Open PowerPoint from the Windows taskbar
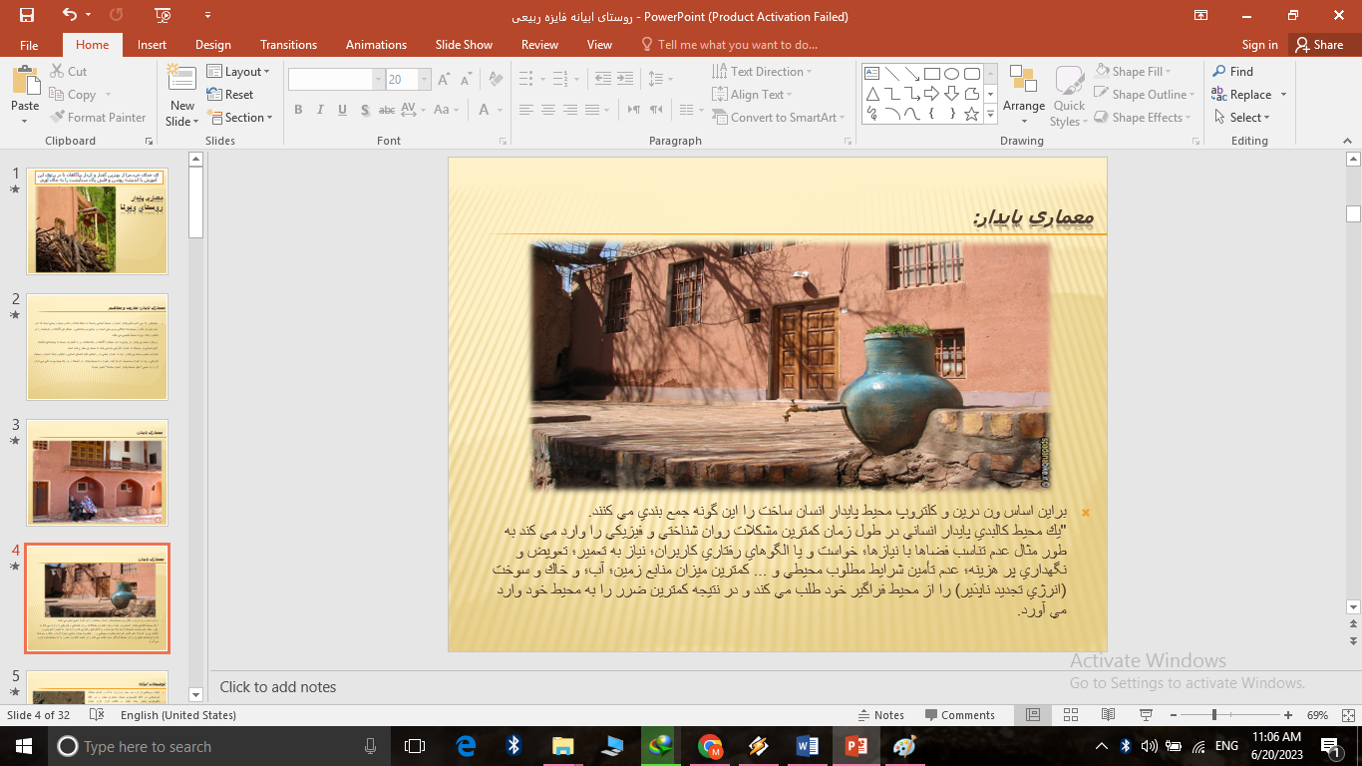This screenshot has height=766, width=1362. (855, 746)
